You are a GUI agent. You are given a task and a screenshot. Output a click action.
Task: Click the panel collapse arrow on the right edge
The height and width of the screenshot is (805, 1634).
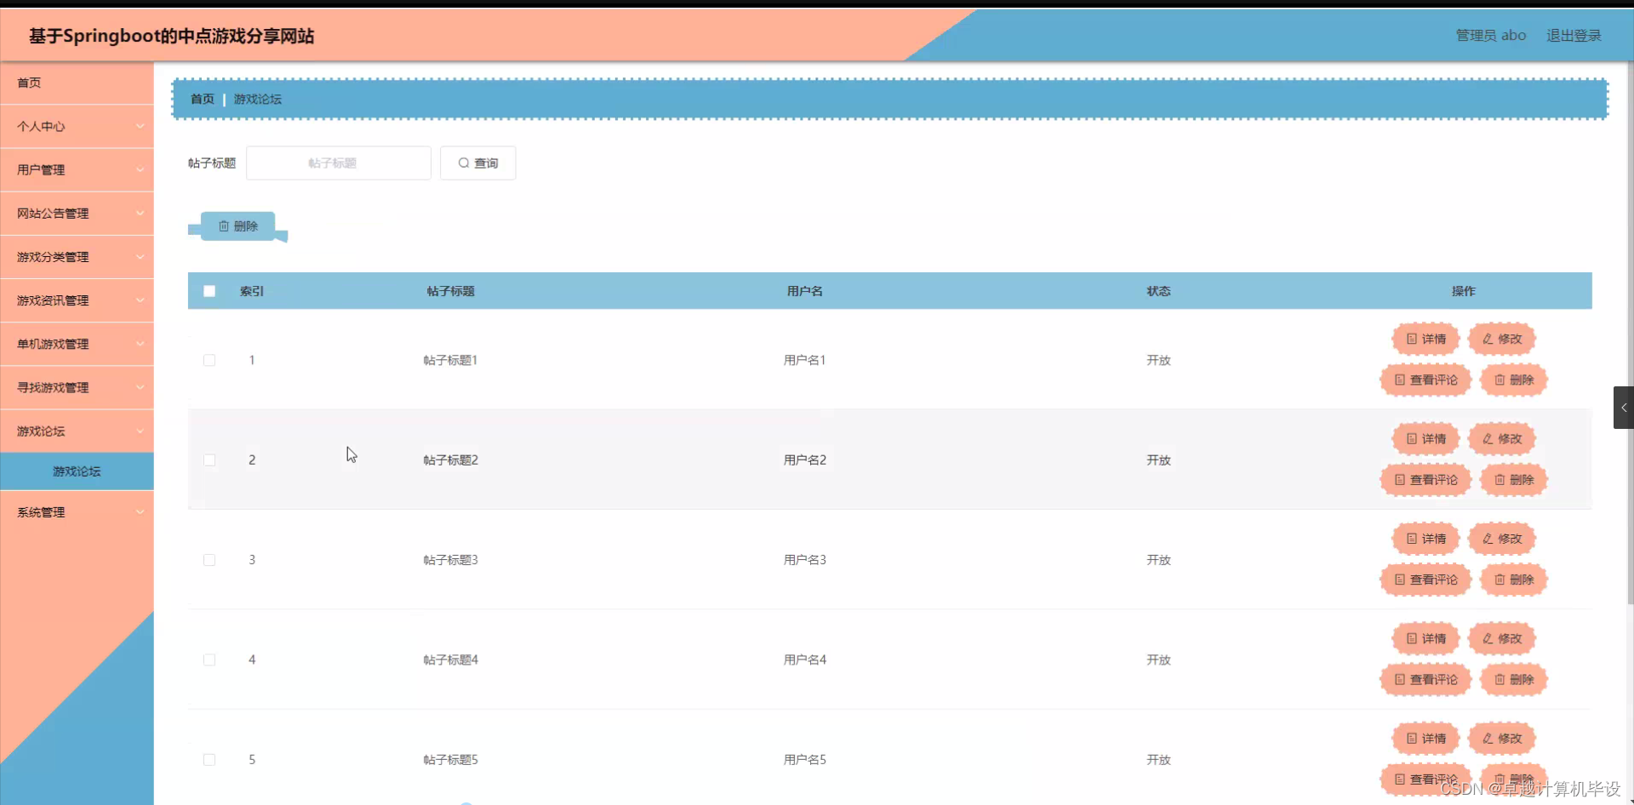pyautogui.click(x=1624, y=408)
